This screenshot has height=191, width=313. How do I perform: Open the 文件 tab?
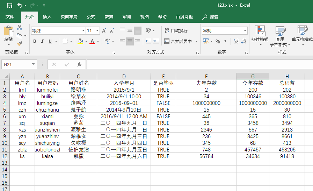point(9,17)
